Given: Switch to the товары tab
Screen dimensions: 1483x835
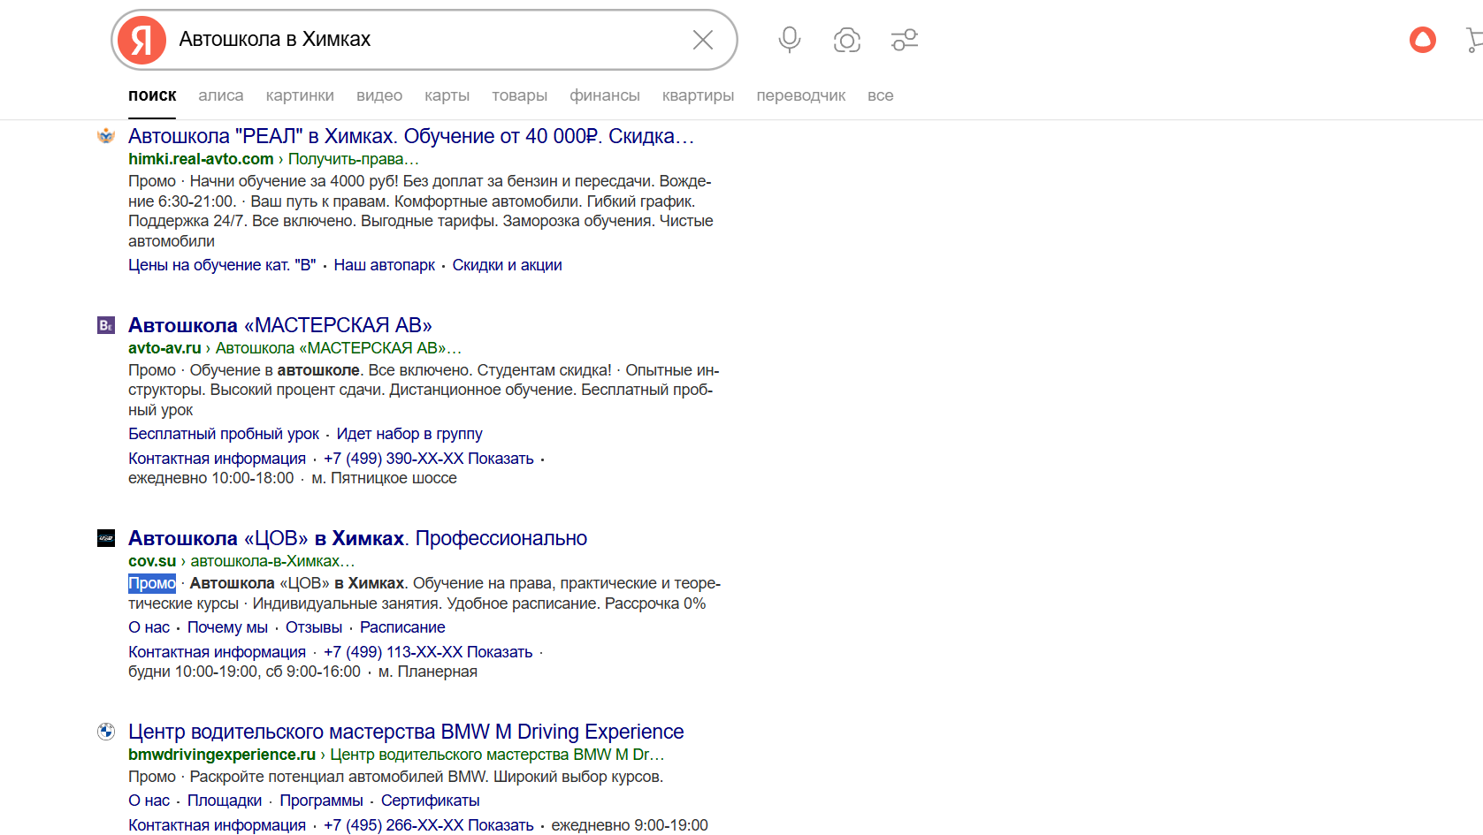Looking at the screenshot, I should click(x=519, y=95).
